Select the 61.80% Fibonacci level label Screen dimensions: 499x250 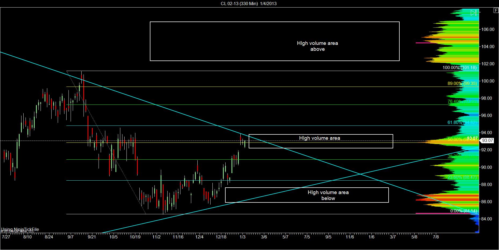click(462, 122)
